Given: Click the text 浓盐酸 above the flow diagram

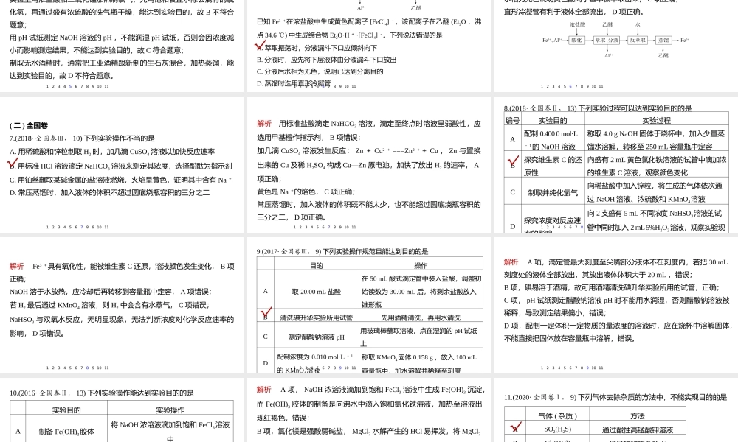Looking at the screenshot, I should tap(578, 24).
